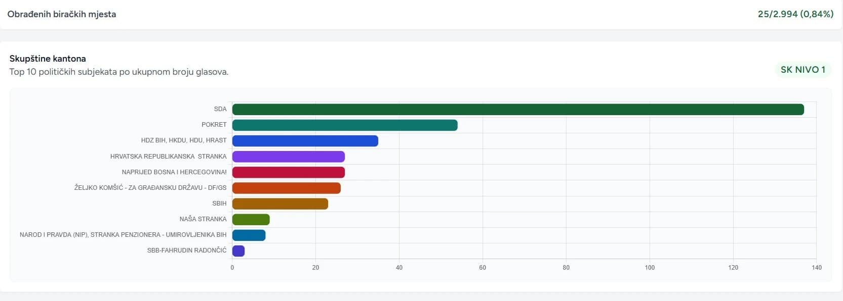
Task: Click the Top 10 političkih subjekata subtitle
Action: pyautogui.click(x=119, y=72)
